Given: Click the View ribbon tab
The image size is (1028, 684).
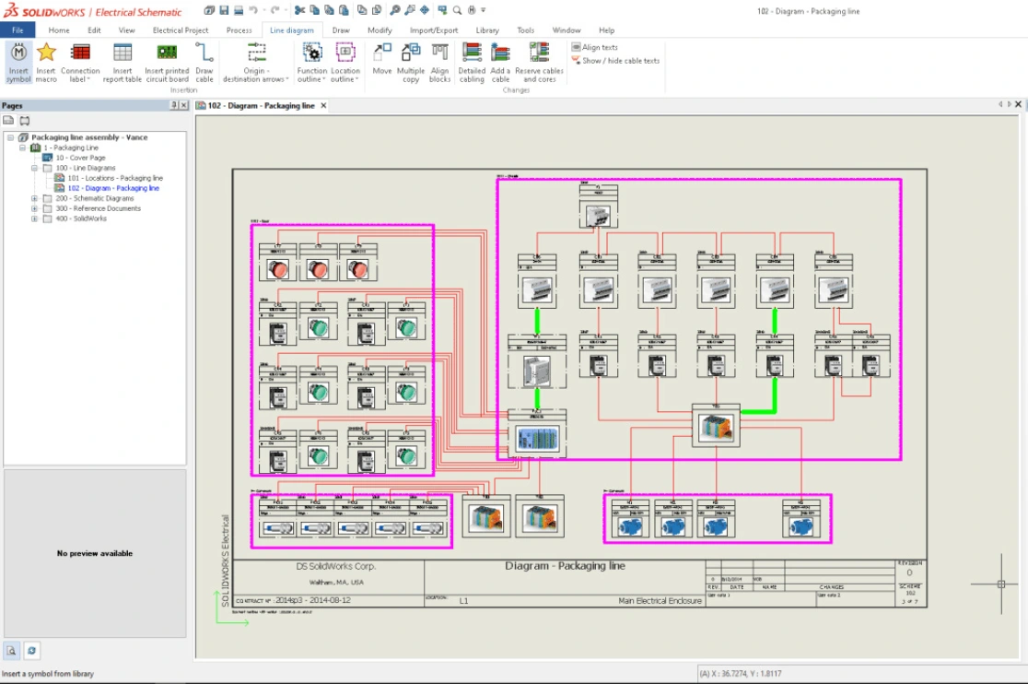Looking at the screenshot, I should 126,30.
